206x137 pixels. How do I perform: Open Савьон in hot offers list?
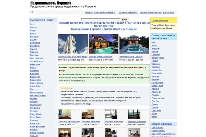[155, 104]
